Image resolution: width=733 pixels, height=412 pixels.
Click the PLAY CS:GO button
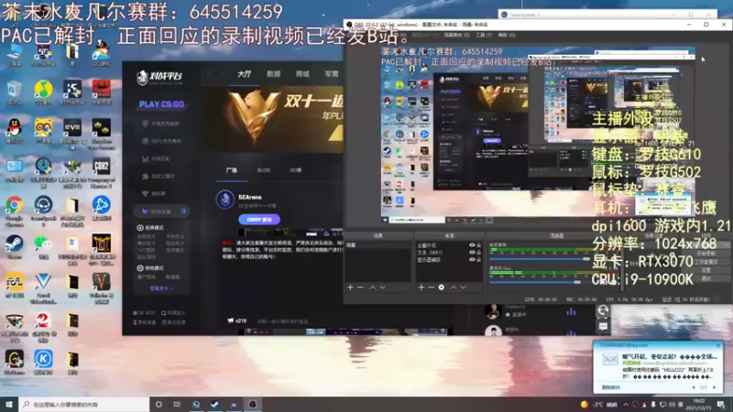coord(161,104)
